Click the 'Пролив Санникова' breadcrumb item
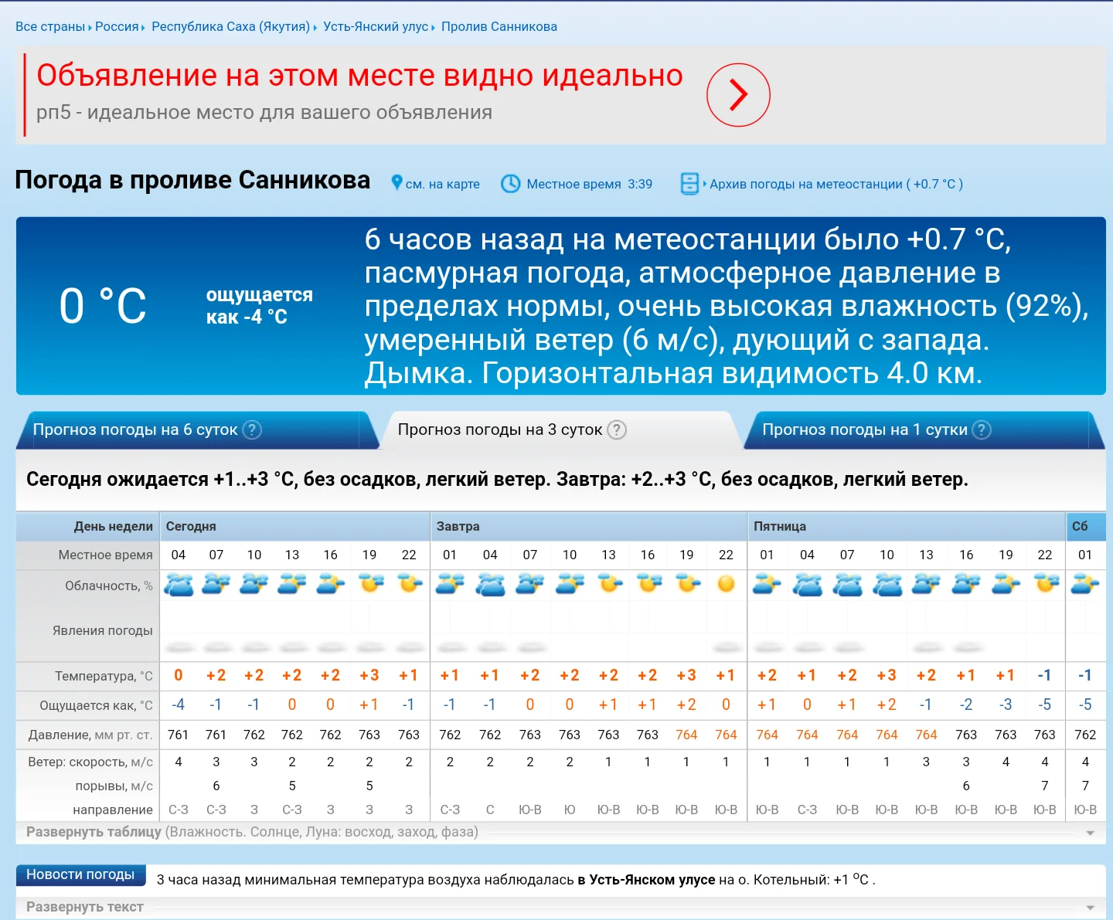 [x=499, y=25]
